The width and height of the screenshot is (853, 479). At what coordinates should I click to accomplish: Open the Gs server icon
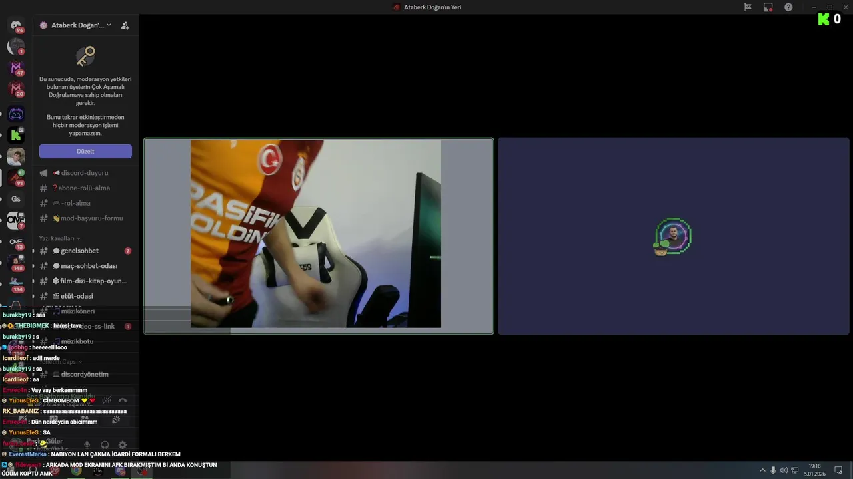(x=16, y=199)
